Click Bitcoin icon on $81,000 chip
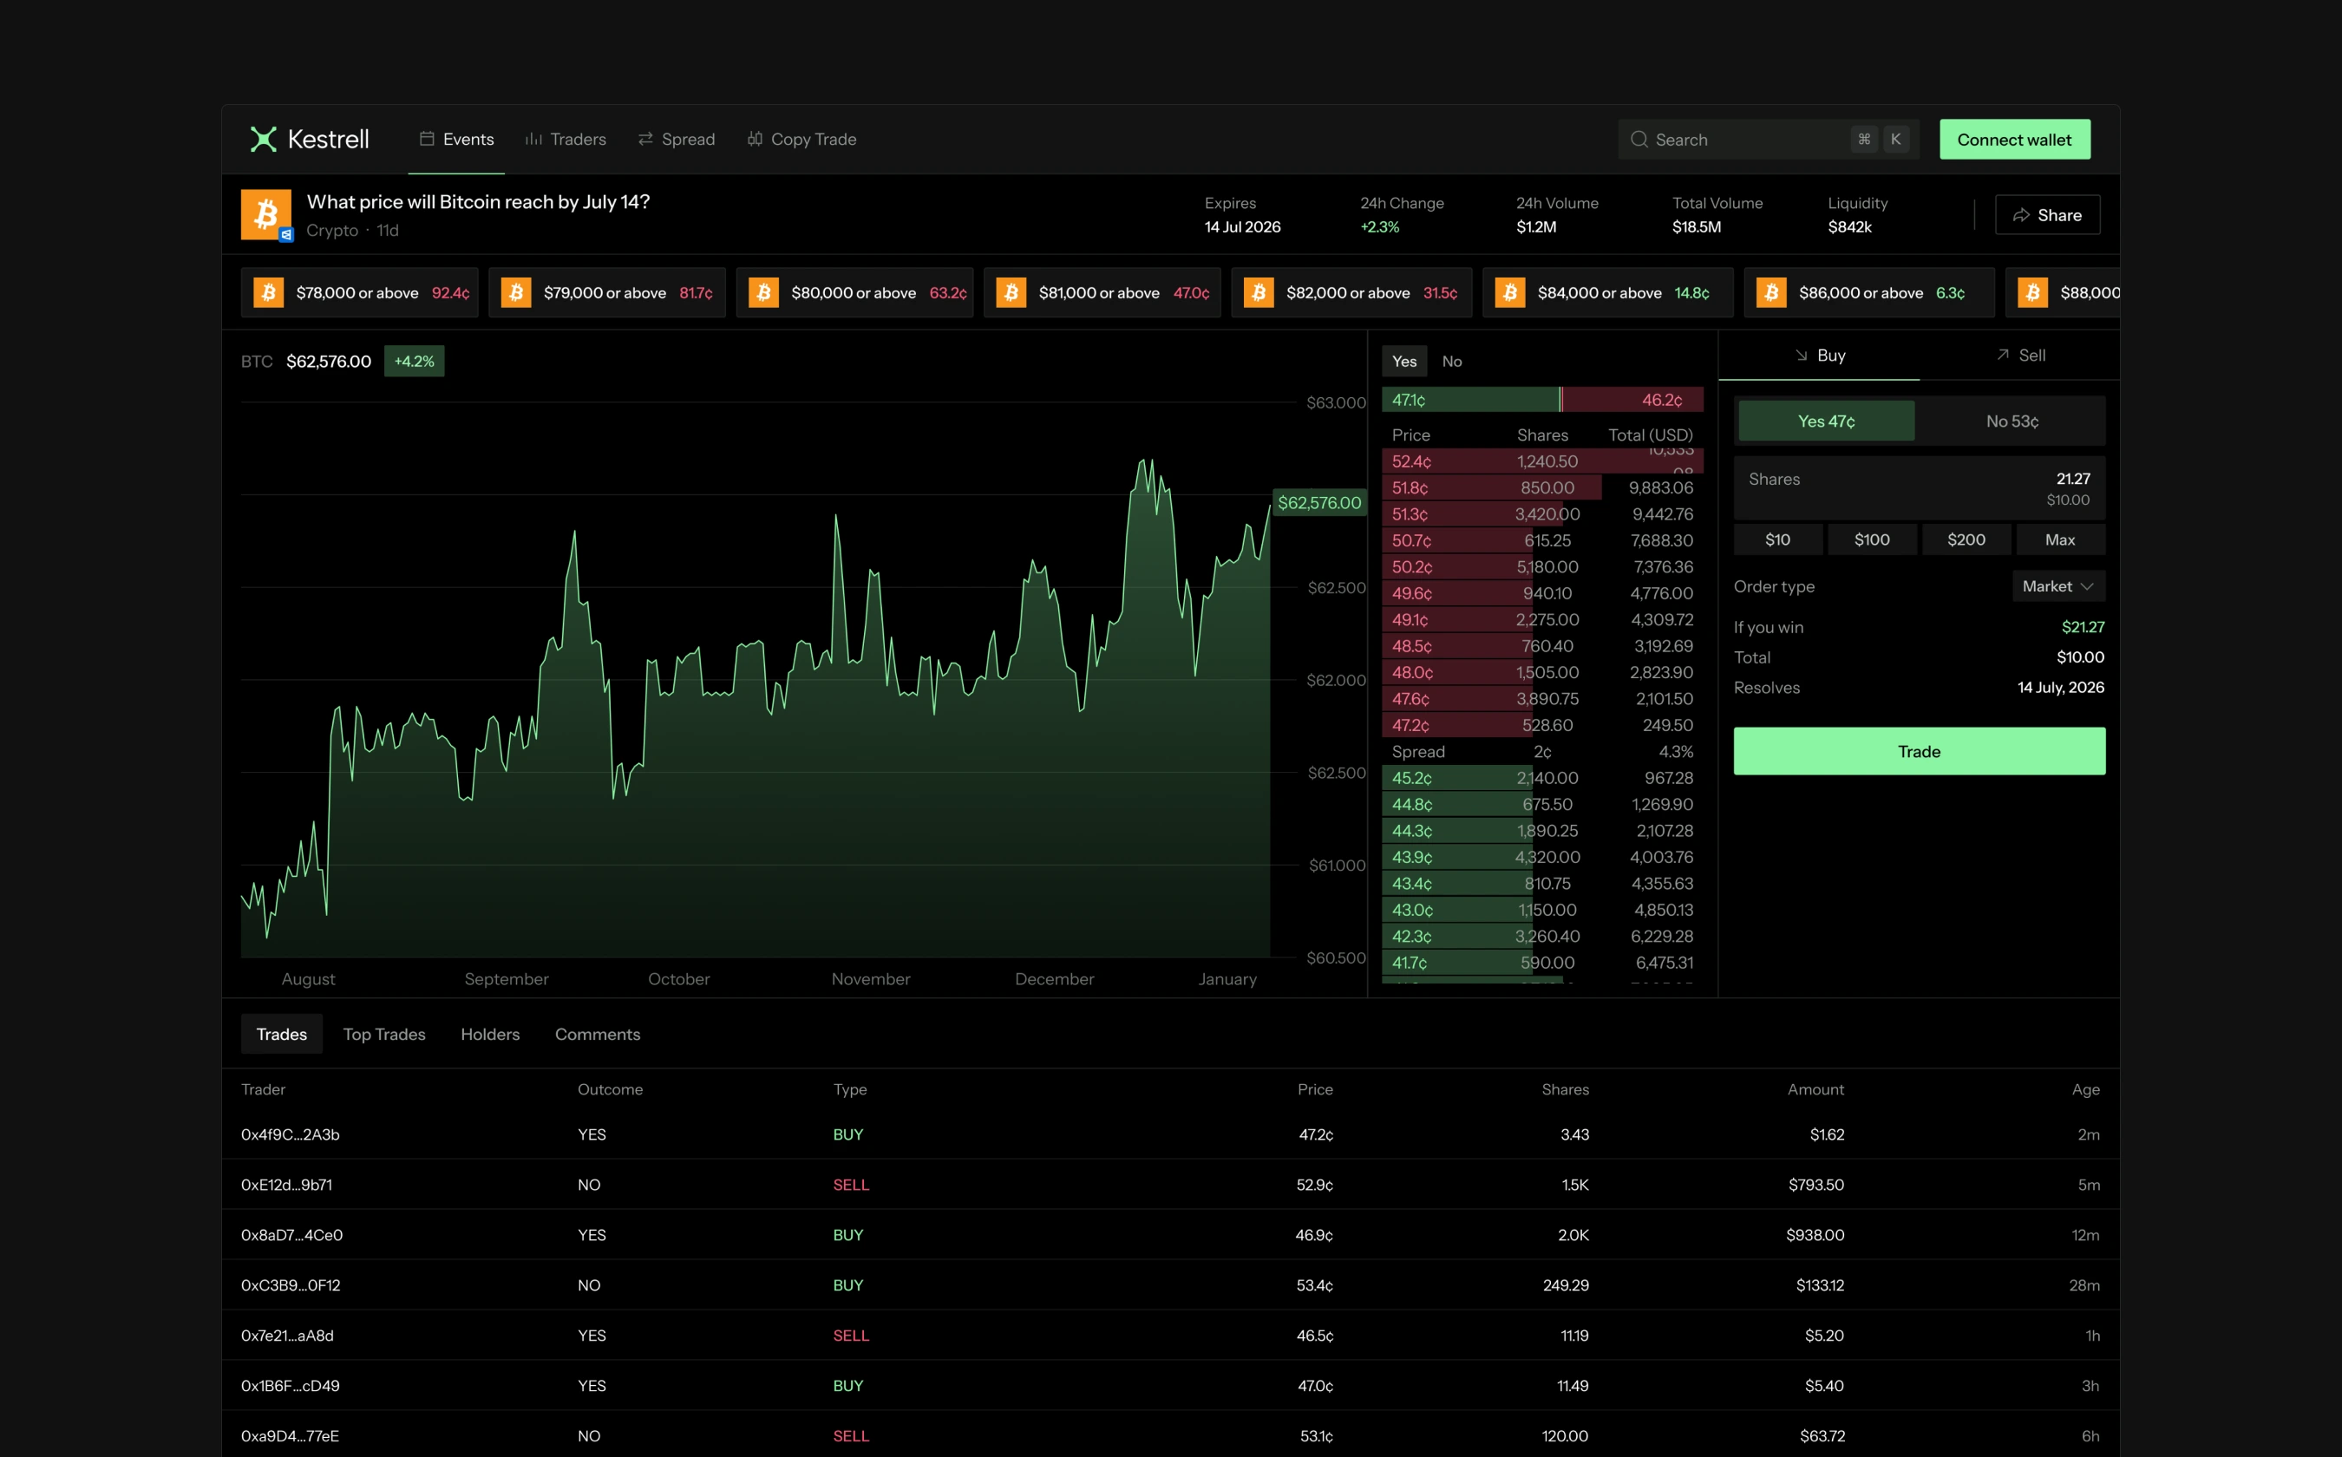Image resolution: width=2342 pixels, height=1457 pixels. point(1012,292)
